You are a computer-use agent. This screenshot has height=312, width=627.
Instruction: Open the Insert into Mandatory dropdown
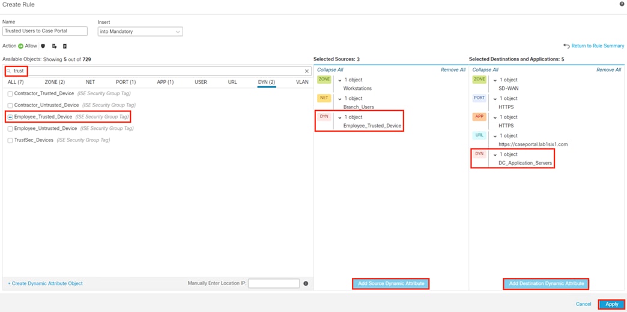pos(141,32)
